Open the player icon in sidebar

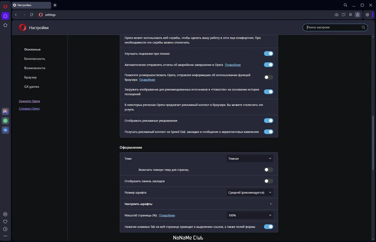click(x=5, y=214)
